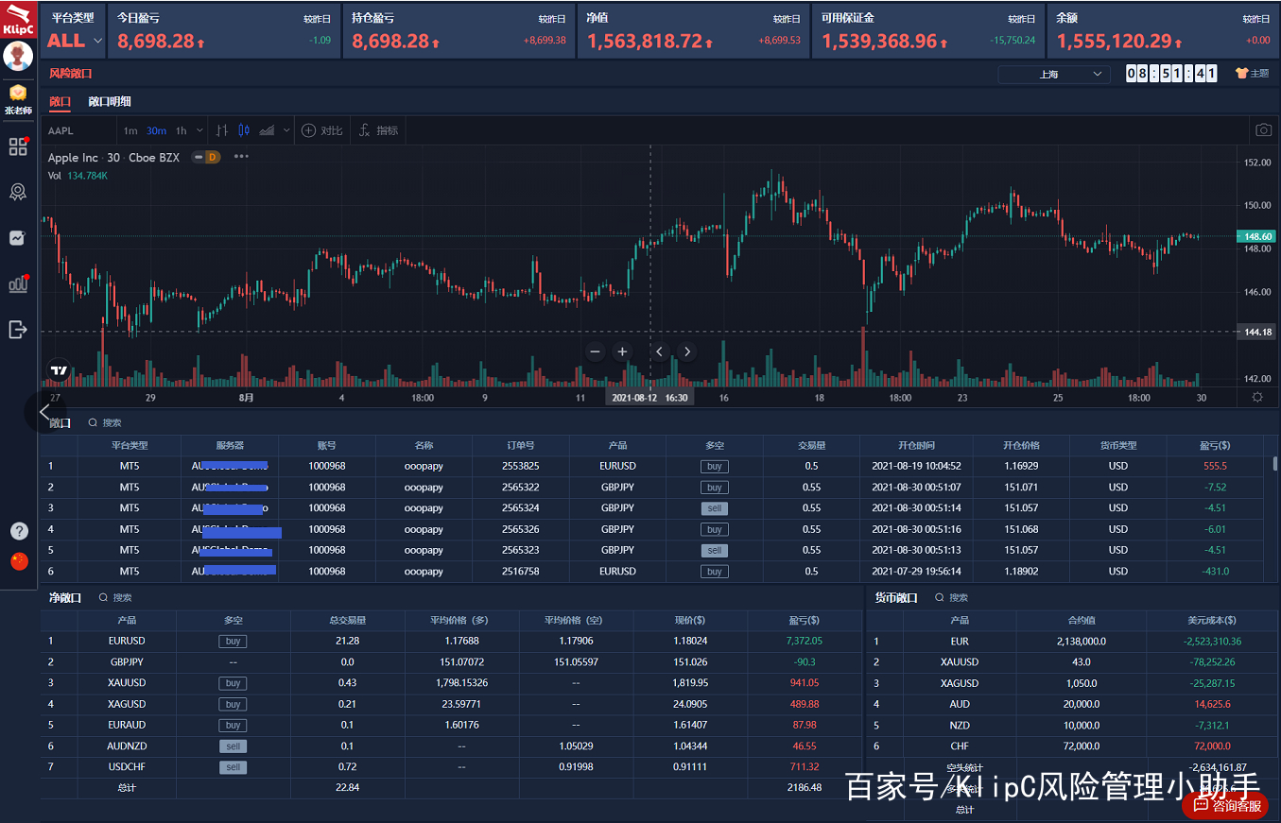Click the buy tag in order 2553825 row

point(714,466)
